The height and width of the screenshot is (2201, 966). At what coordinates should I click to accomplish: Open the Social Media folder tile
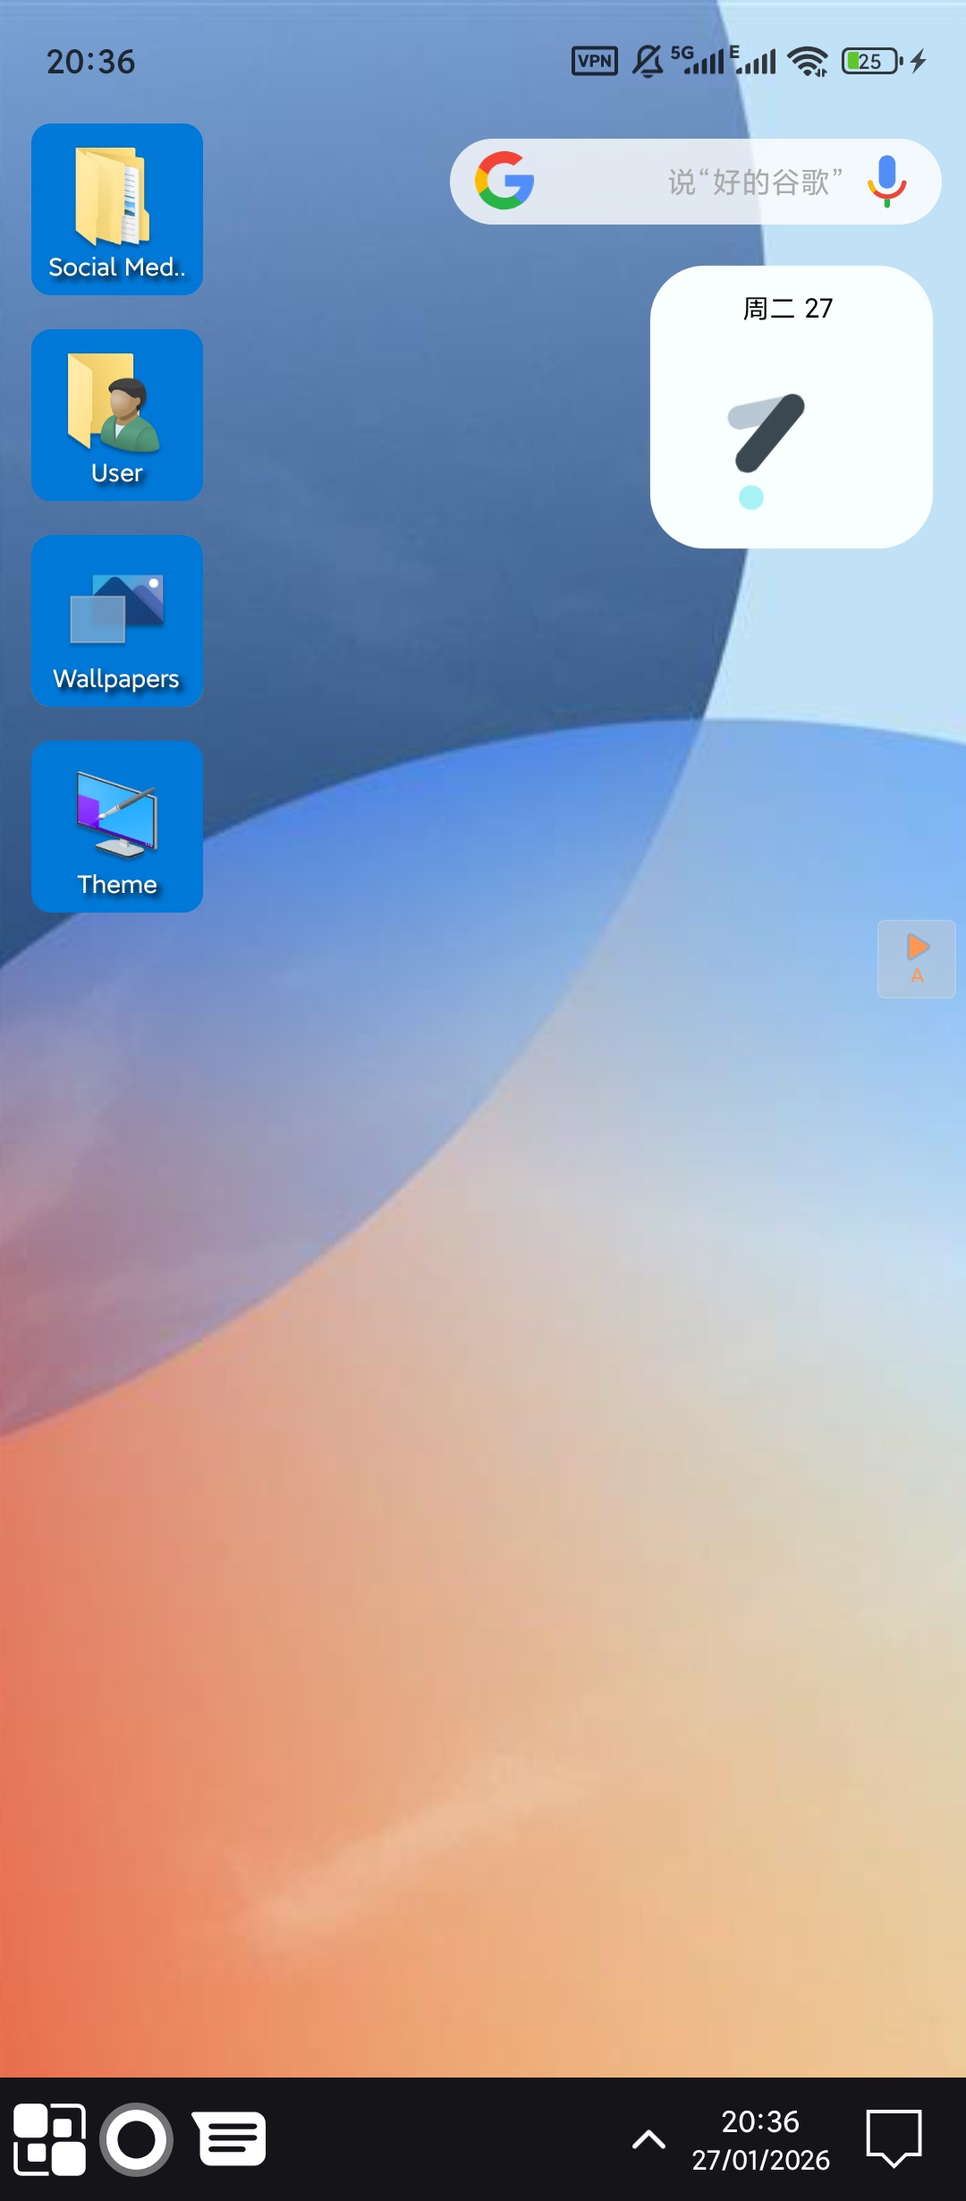click(117, 209)
